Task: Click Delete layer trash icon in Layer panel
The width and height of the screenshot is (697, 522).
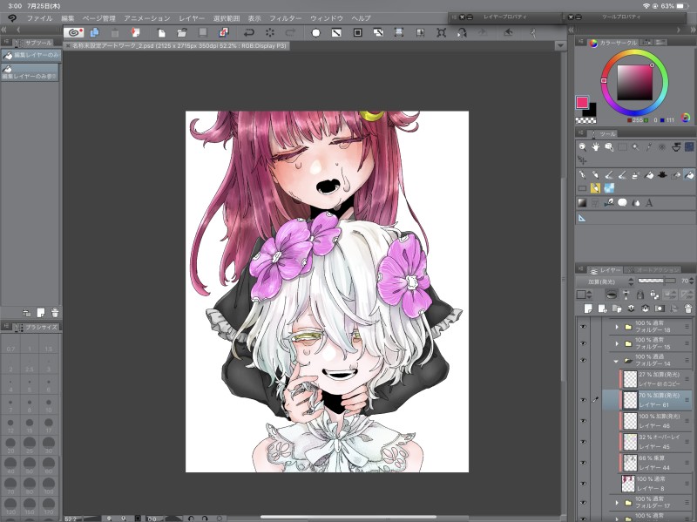Action: point(688,308)
